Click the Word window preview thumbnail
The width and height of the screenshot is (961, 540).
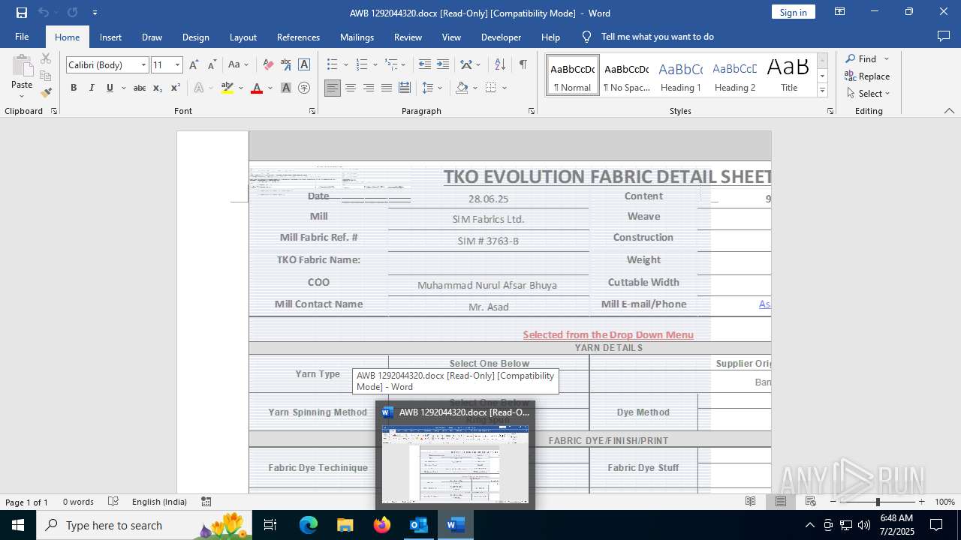[455, 463]
